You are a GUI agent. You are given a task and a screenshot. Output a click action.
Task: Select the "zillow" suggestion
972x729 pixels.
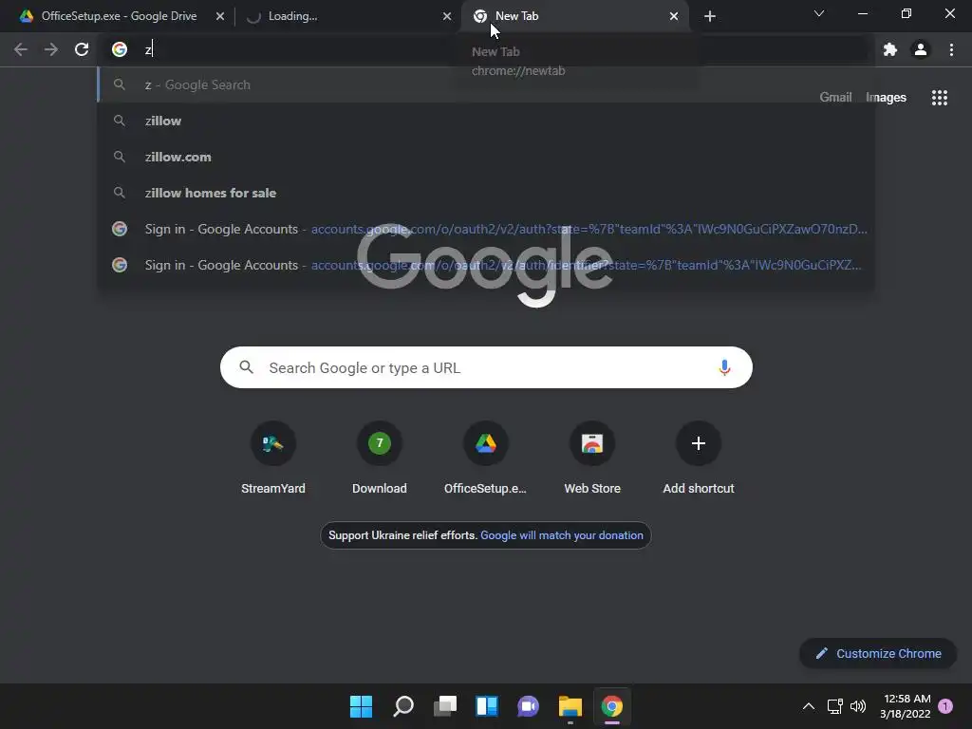tap(486, 121)
